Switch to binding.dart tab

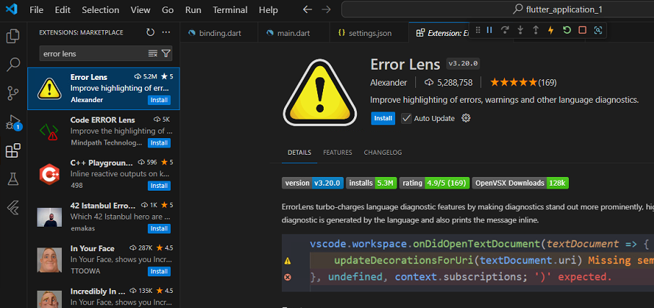coord(219,33)
